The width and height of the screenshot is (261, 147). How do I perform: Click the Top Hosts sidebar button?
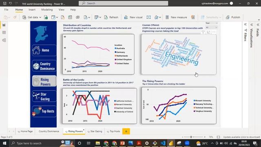click(44, 111)
